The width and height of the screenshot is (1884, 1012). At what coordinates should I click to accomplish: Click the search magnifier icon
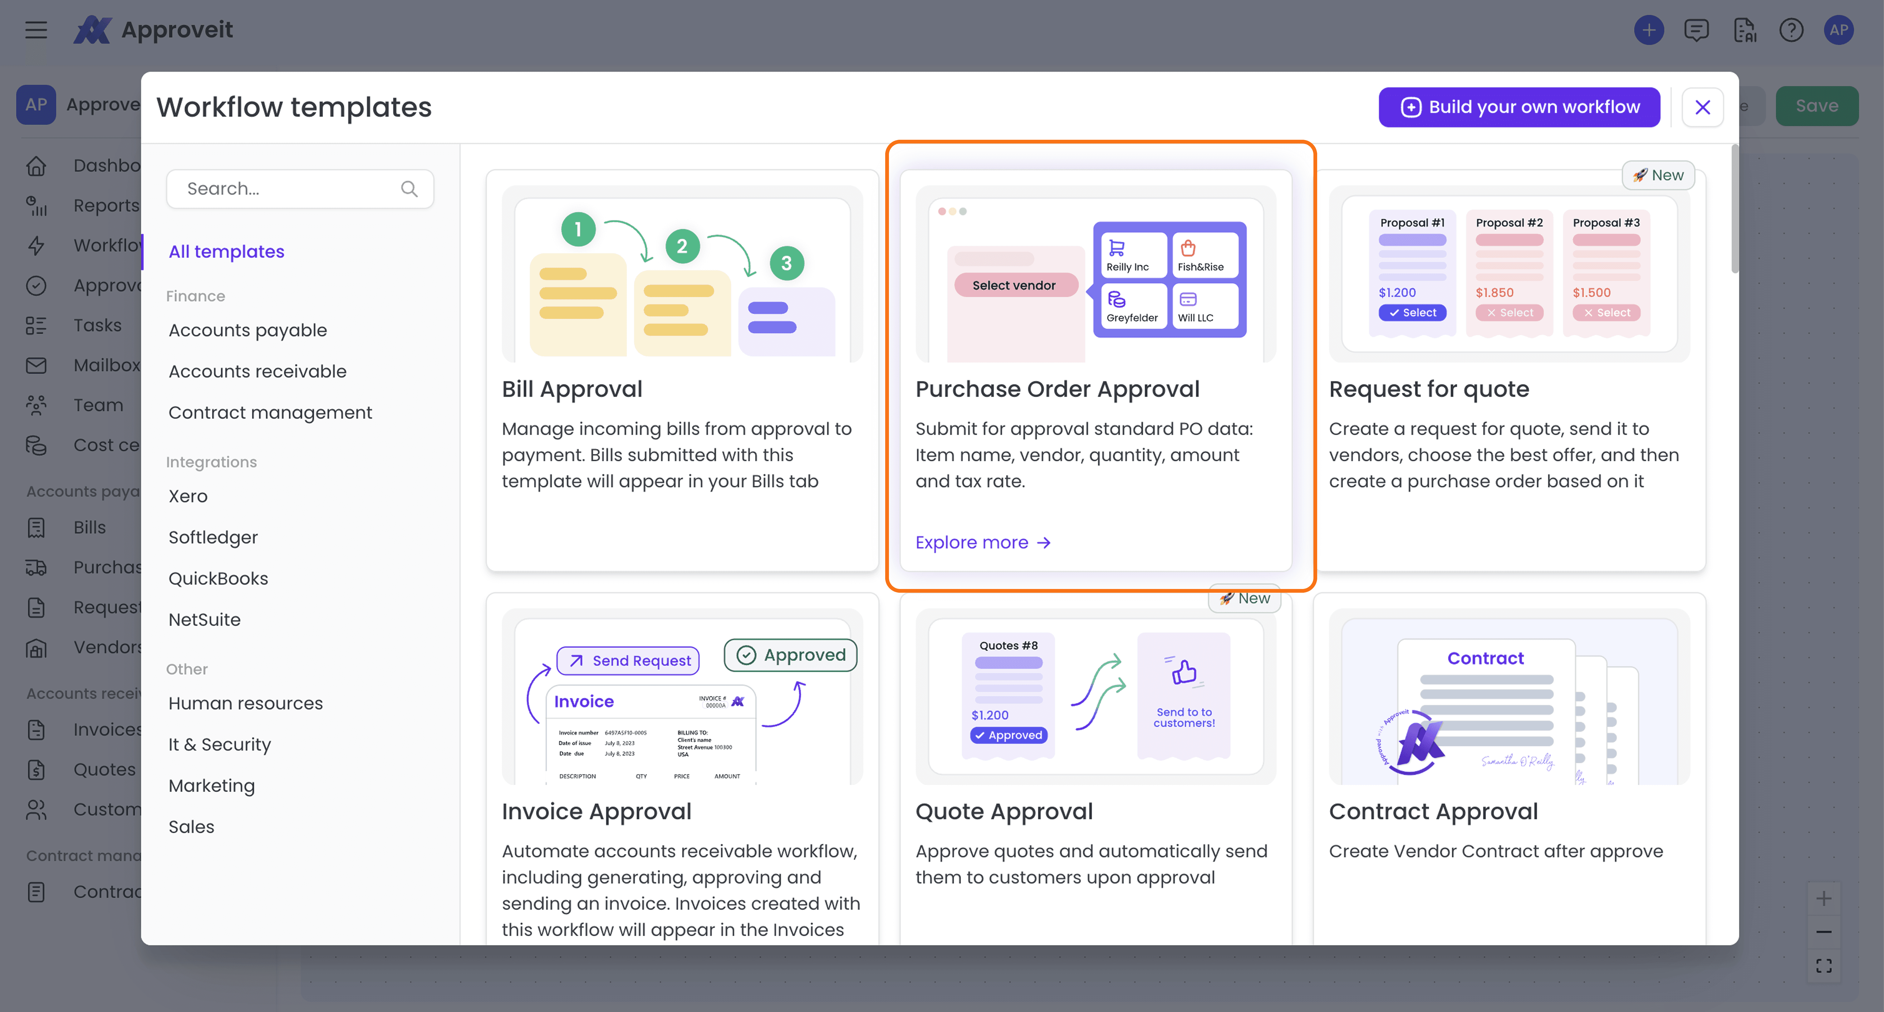(x=409, y=189)
